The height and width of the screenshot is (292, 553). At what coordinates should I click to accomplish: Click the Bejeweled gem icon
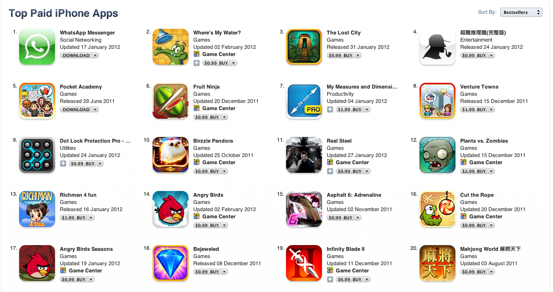click(170, 263)
